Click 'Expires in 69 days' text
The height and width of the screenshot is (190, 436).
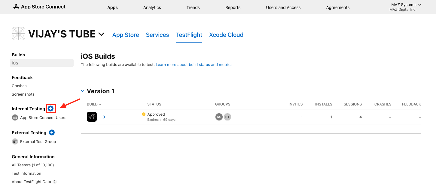point(161,120)
